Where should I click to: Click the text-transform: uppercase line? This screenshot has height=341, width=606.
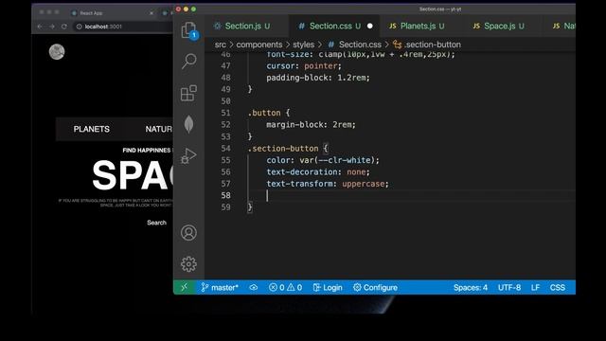(328, 184)
